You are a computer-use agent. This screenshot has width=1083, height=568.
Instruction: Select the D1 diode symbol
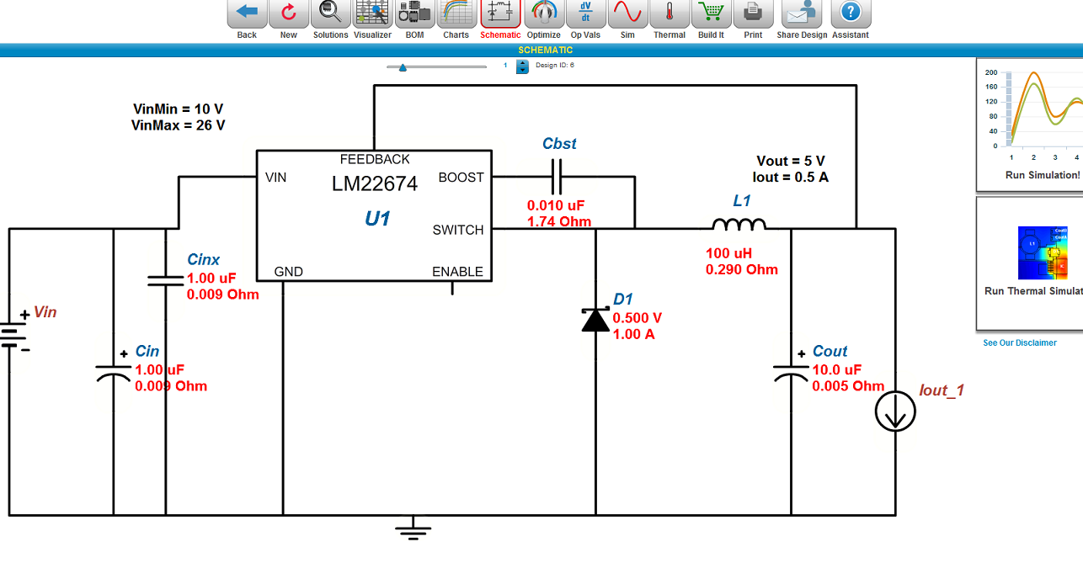pyautogui.click(x=596, y=320)
